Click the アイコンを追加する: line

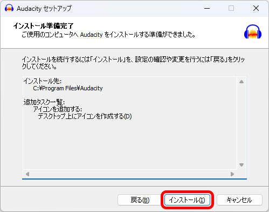(58, 109)
